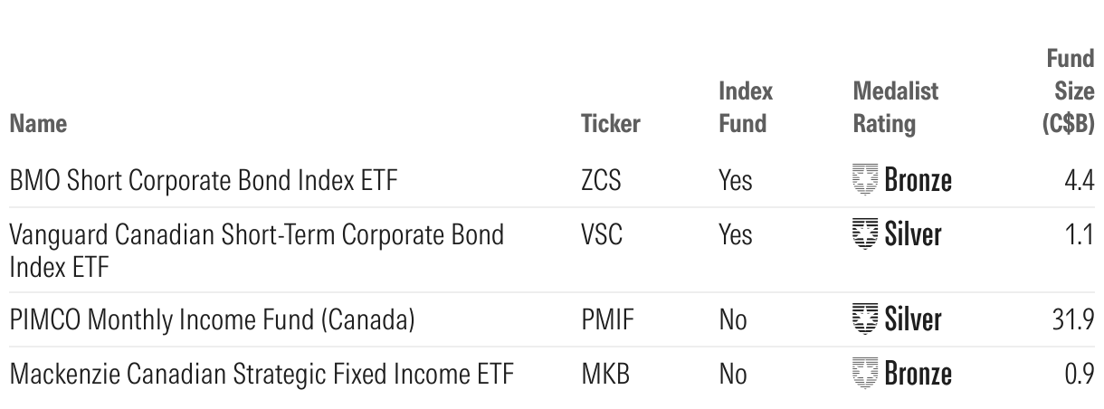Click the Silver medal icon for VSC
The width and height of the screenshot is (1104, 409).
866,234
